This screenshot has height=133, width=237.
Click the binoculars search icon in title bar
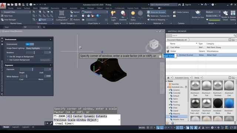[179, 4]
